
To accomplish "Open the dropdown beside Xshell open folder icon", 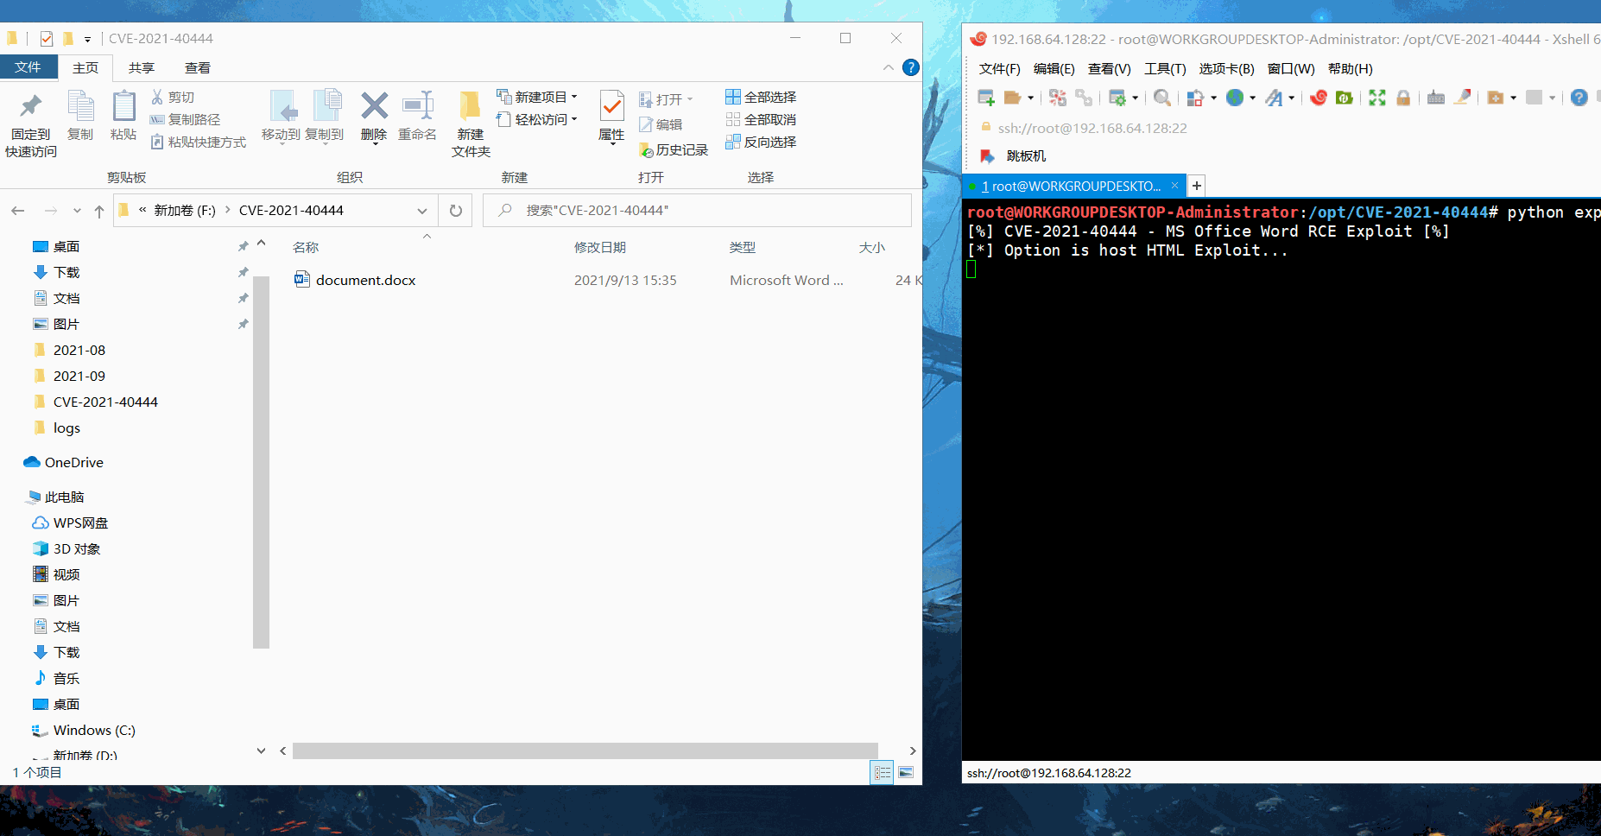I will [1030, 98].
